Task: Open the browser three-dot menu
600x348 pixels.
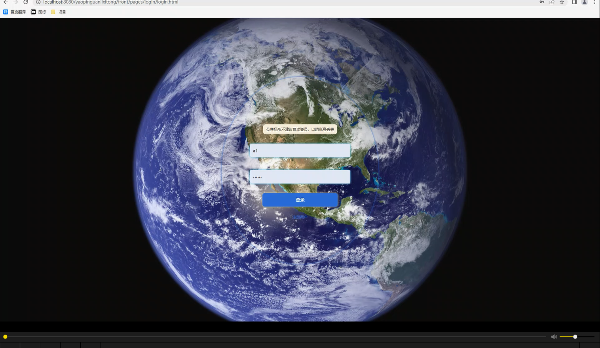Action: click(x=594, y=2)
